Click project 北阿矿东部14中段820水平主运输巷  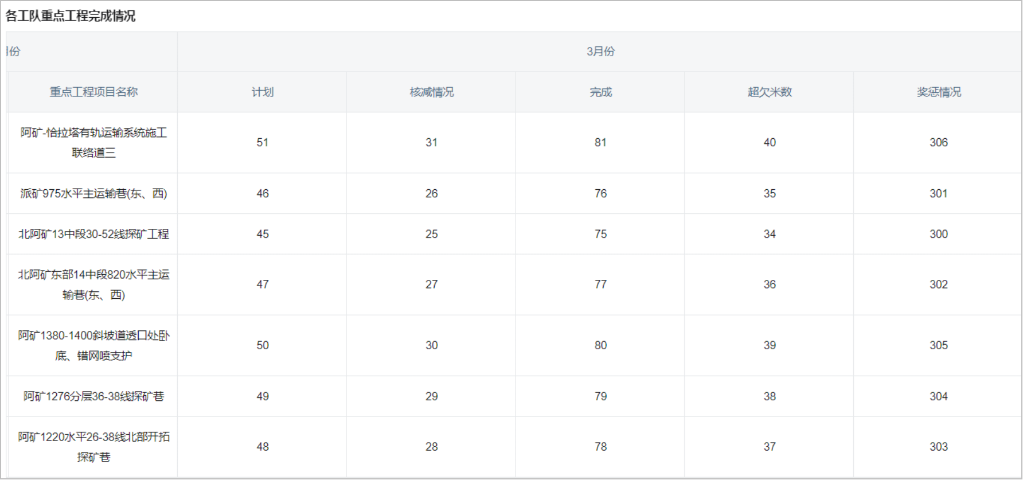tap(93, 284)
